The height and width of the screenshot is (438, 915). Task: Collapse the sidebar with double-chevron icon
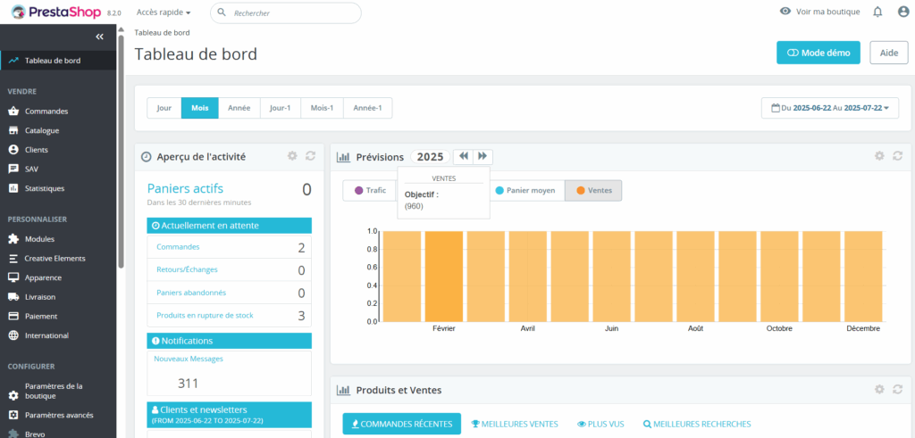[100, 37]
